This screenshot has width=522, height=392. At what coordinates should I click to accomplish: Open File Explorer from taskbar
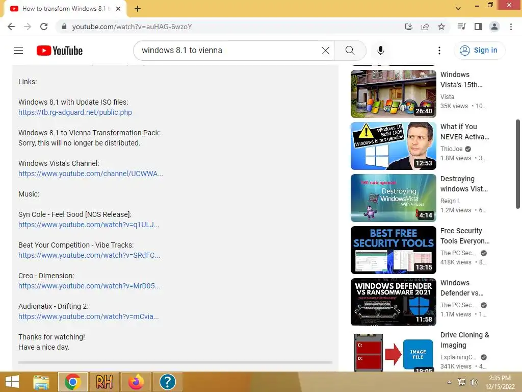[x=41, y=382]
